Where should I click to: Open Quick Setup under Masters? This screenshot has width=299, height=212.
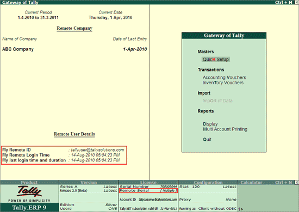pos(215,59)
